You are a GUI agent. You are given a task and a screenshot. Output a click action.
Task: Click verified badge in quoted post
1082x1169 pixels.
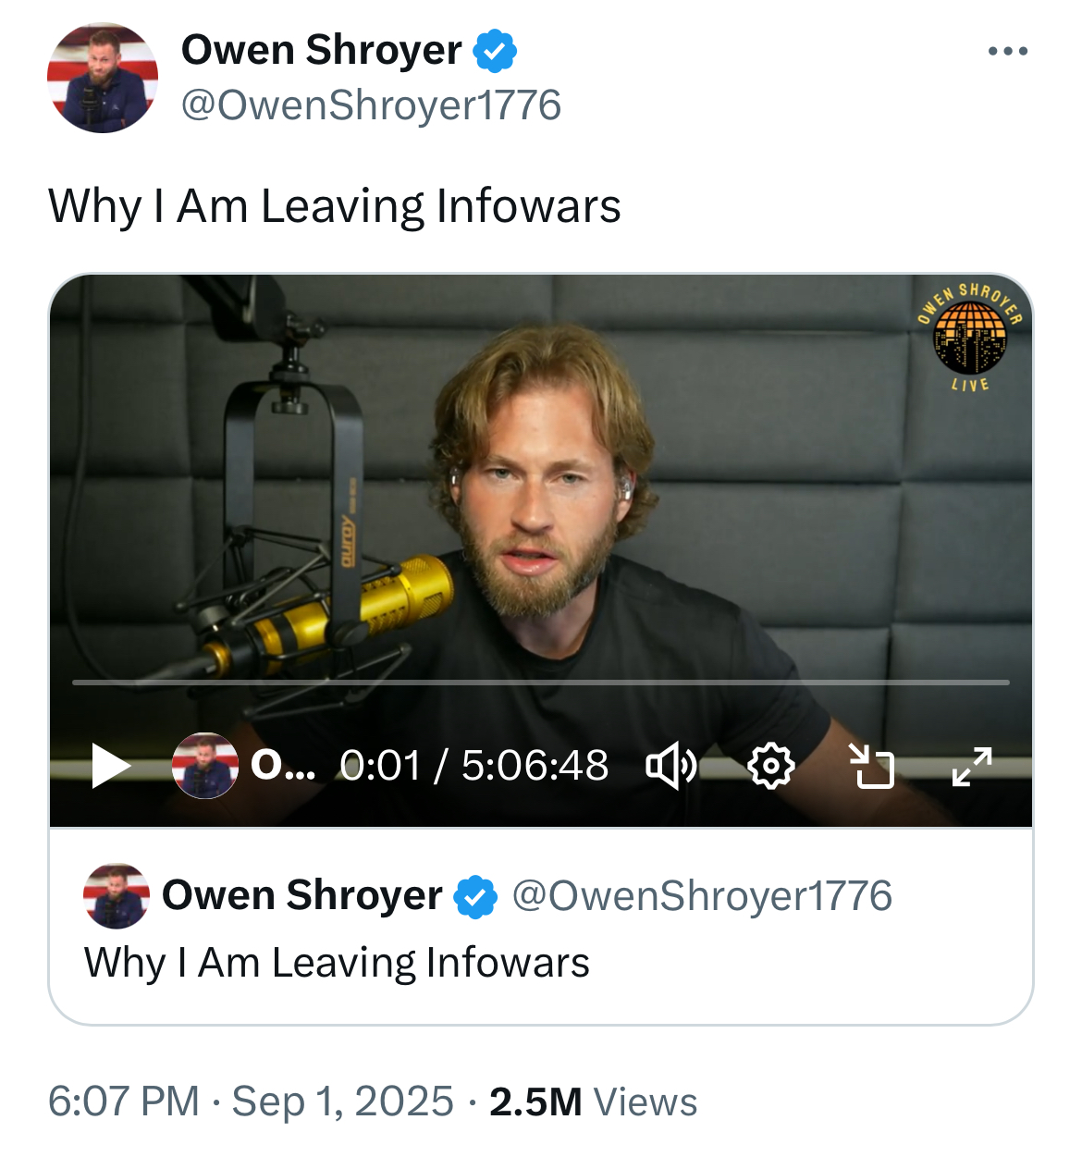475,895
